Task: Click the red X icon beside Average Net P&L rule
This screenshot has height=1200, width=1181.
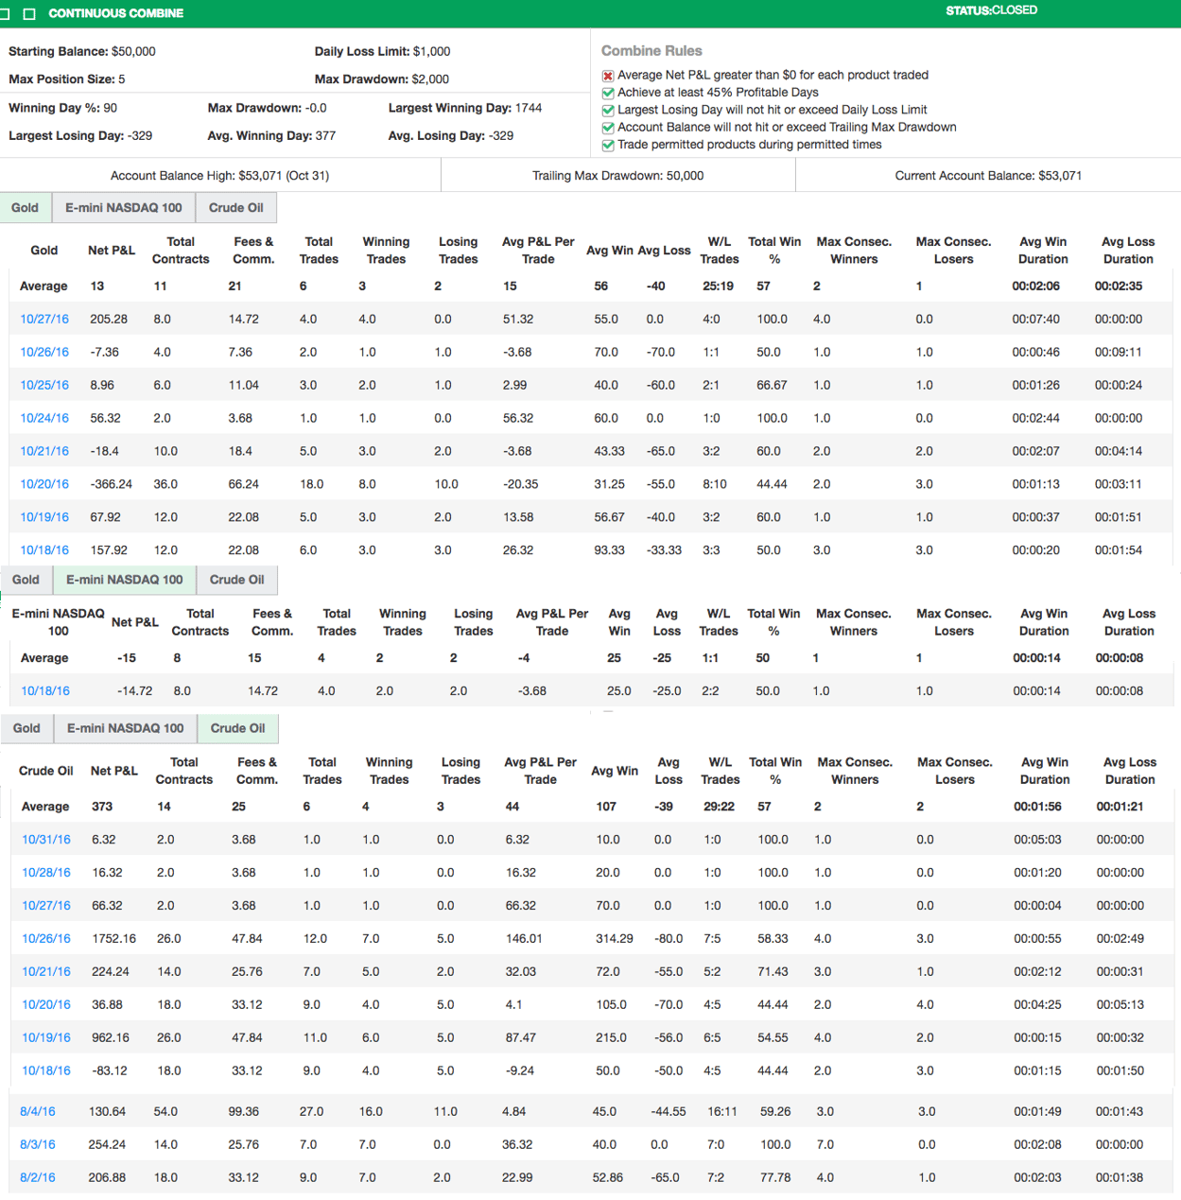Action: tap(606, 75)
